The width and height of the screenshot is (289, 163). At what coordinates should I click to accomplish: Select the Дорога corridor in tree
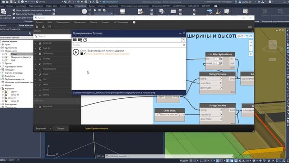point(14,91)
